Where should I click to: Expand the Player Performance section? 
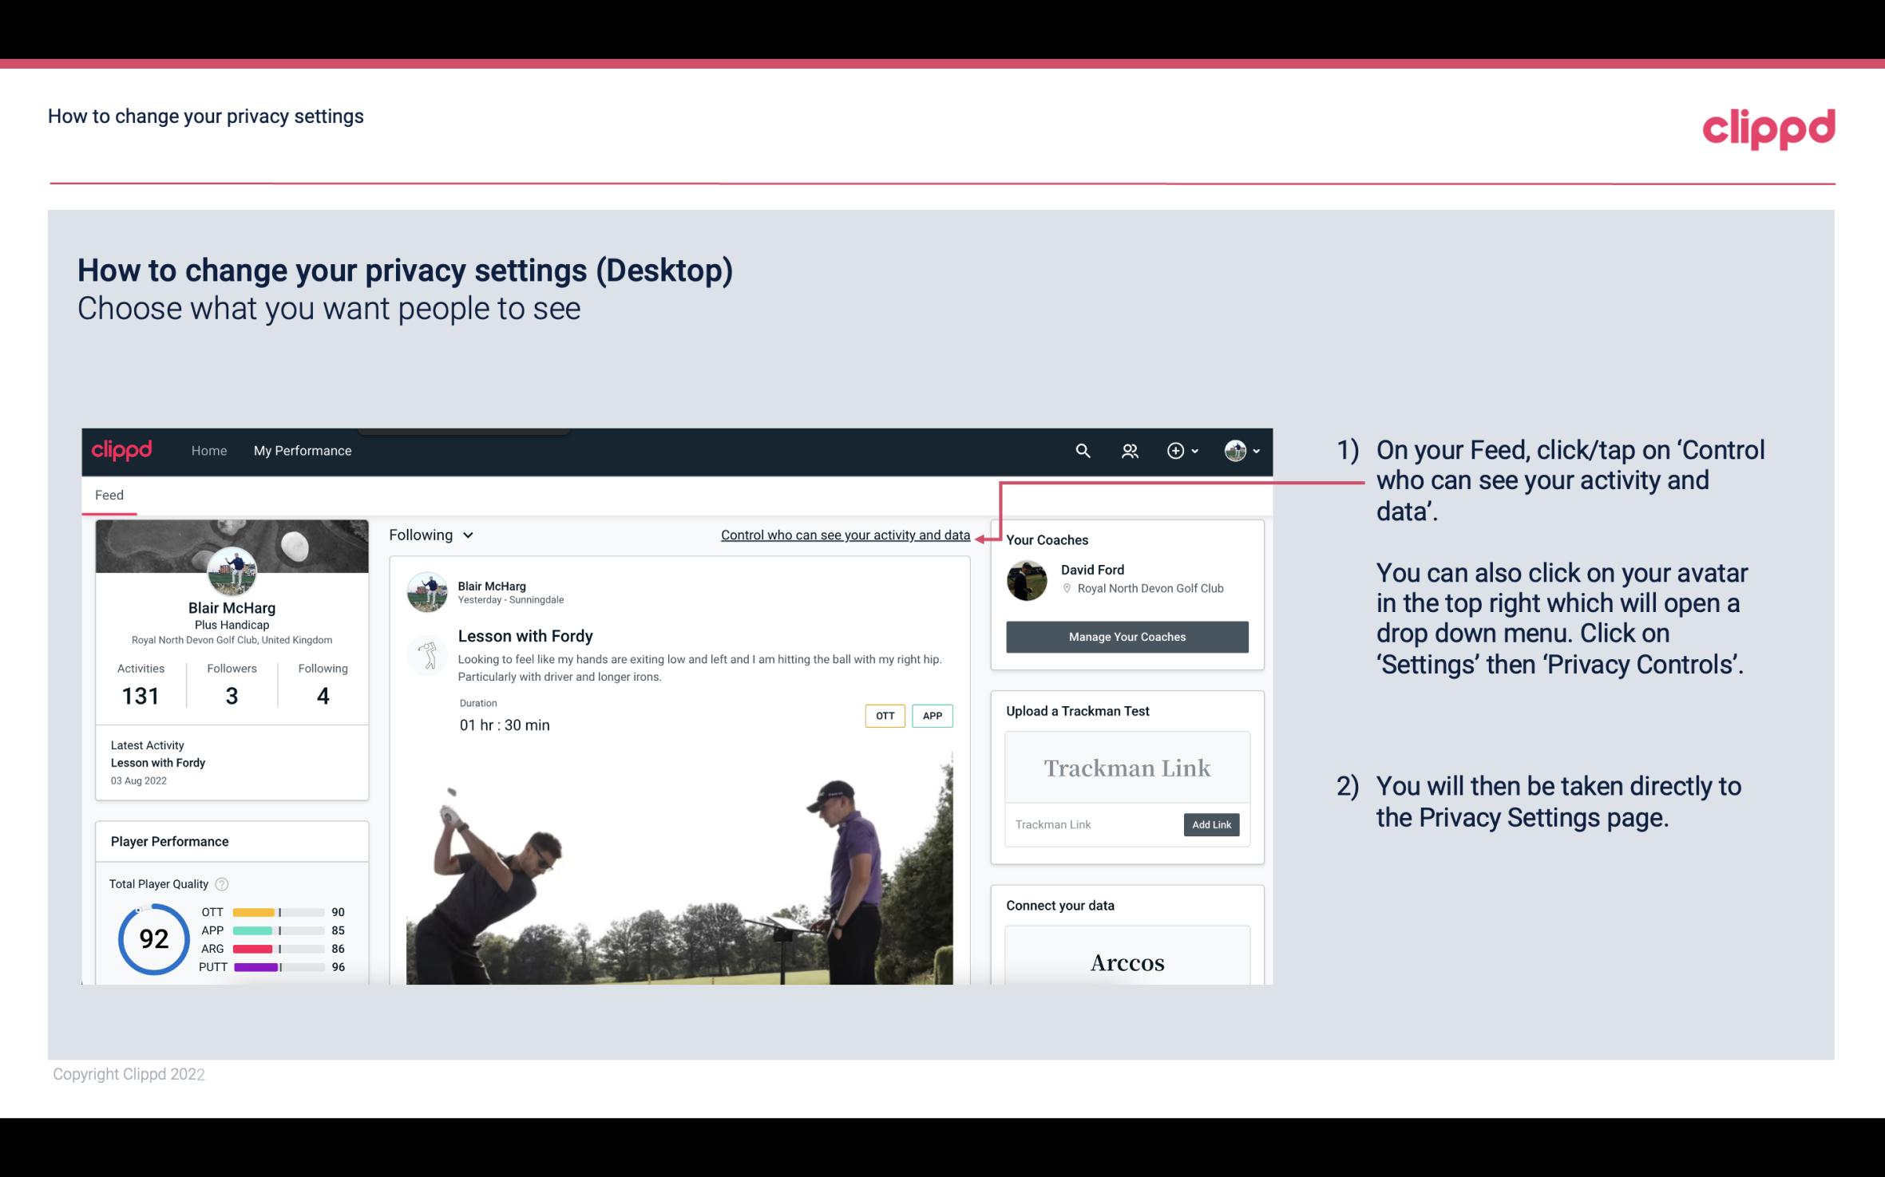click(x=169, y=841)
